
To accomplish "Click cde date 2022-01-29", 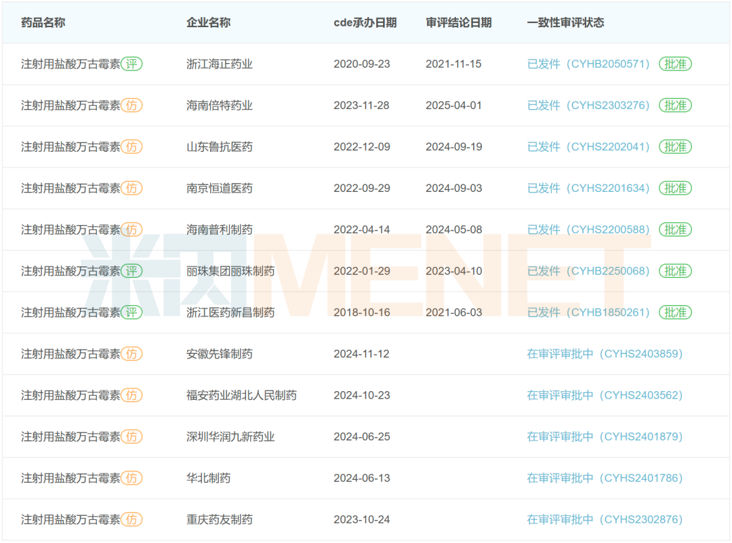I will click(x=362, y=271).
